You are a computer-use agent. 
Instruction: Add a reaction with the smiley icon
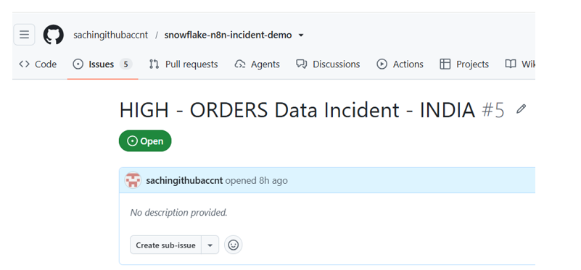click(x=233, y=245)
